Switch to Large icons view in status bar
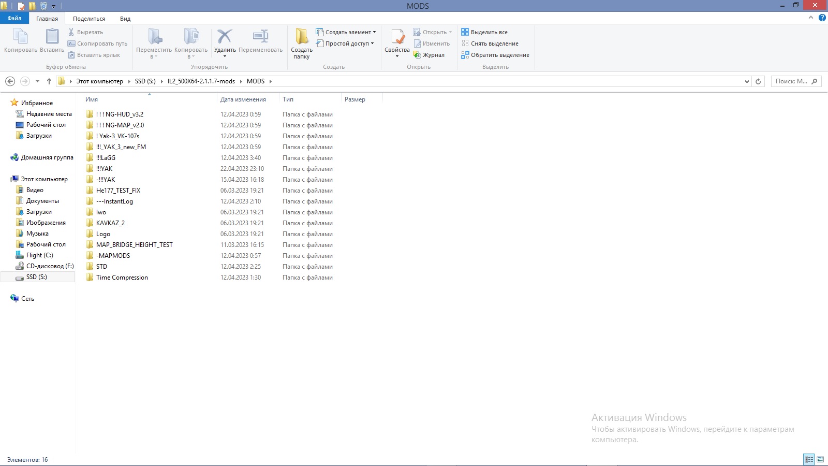Screen dimensions: 828x466 coord(820,459)
